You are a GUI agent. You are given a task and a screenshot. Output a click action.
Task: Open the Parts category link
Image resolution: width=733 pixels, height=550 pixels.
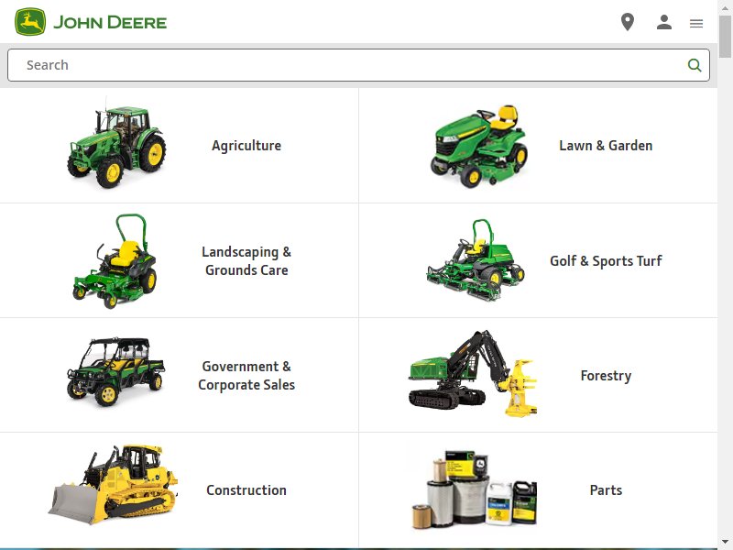click(606, 489)
